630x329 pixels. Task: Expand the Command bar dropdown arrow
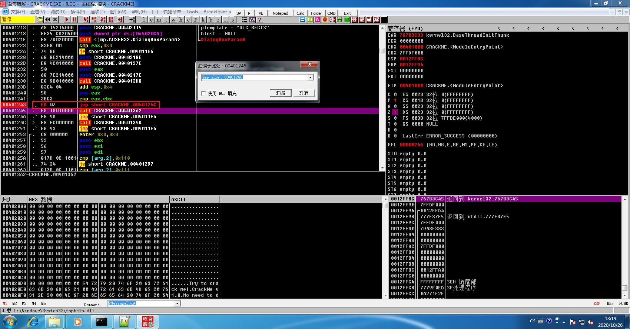tap(178, 303)
